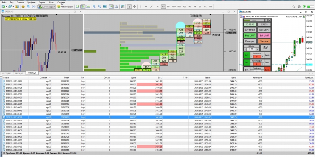Click the New Chart toolbar icon
Screen dimensions: 315x157
click(x=3, y=7)
